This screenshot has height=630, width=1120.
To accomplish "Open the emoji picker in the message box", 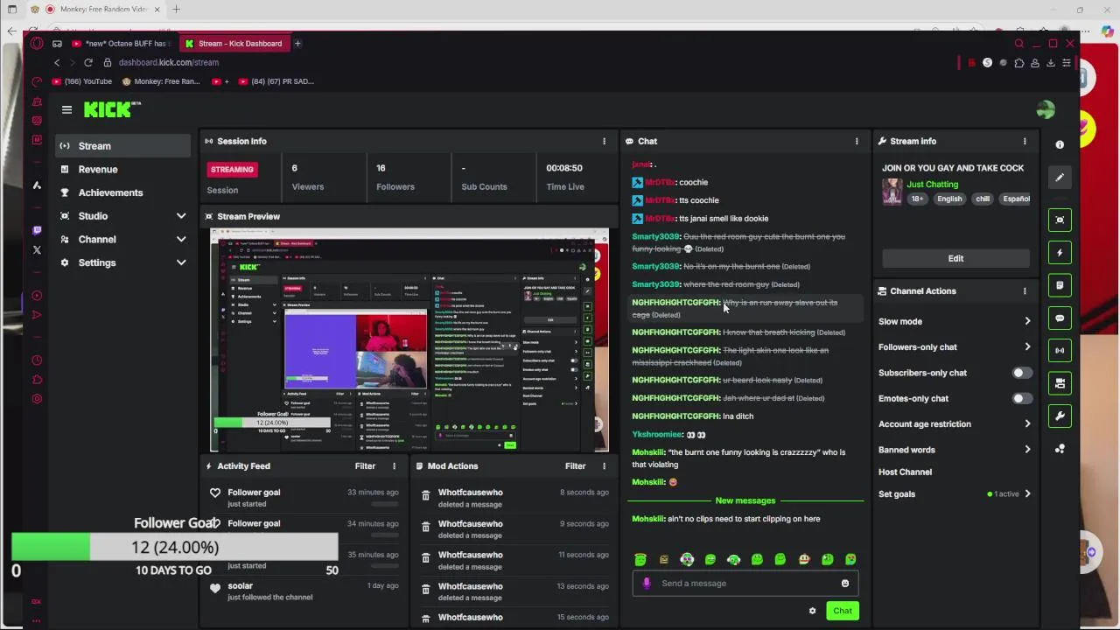I will [x=845, y=584].
